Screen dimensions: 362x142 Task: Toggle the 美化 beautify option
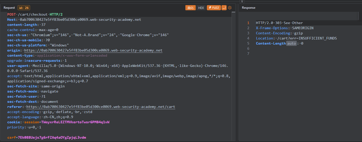click(x=191, y=8)
